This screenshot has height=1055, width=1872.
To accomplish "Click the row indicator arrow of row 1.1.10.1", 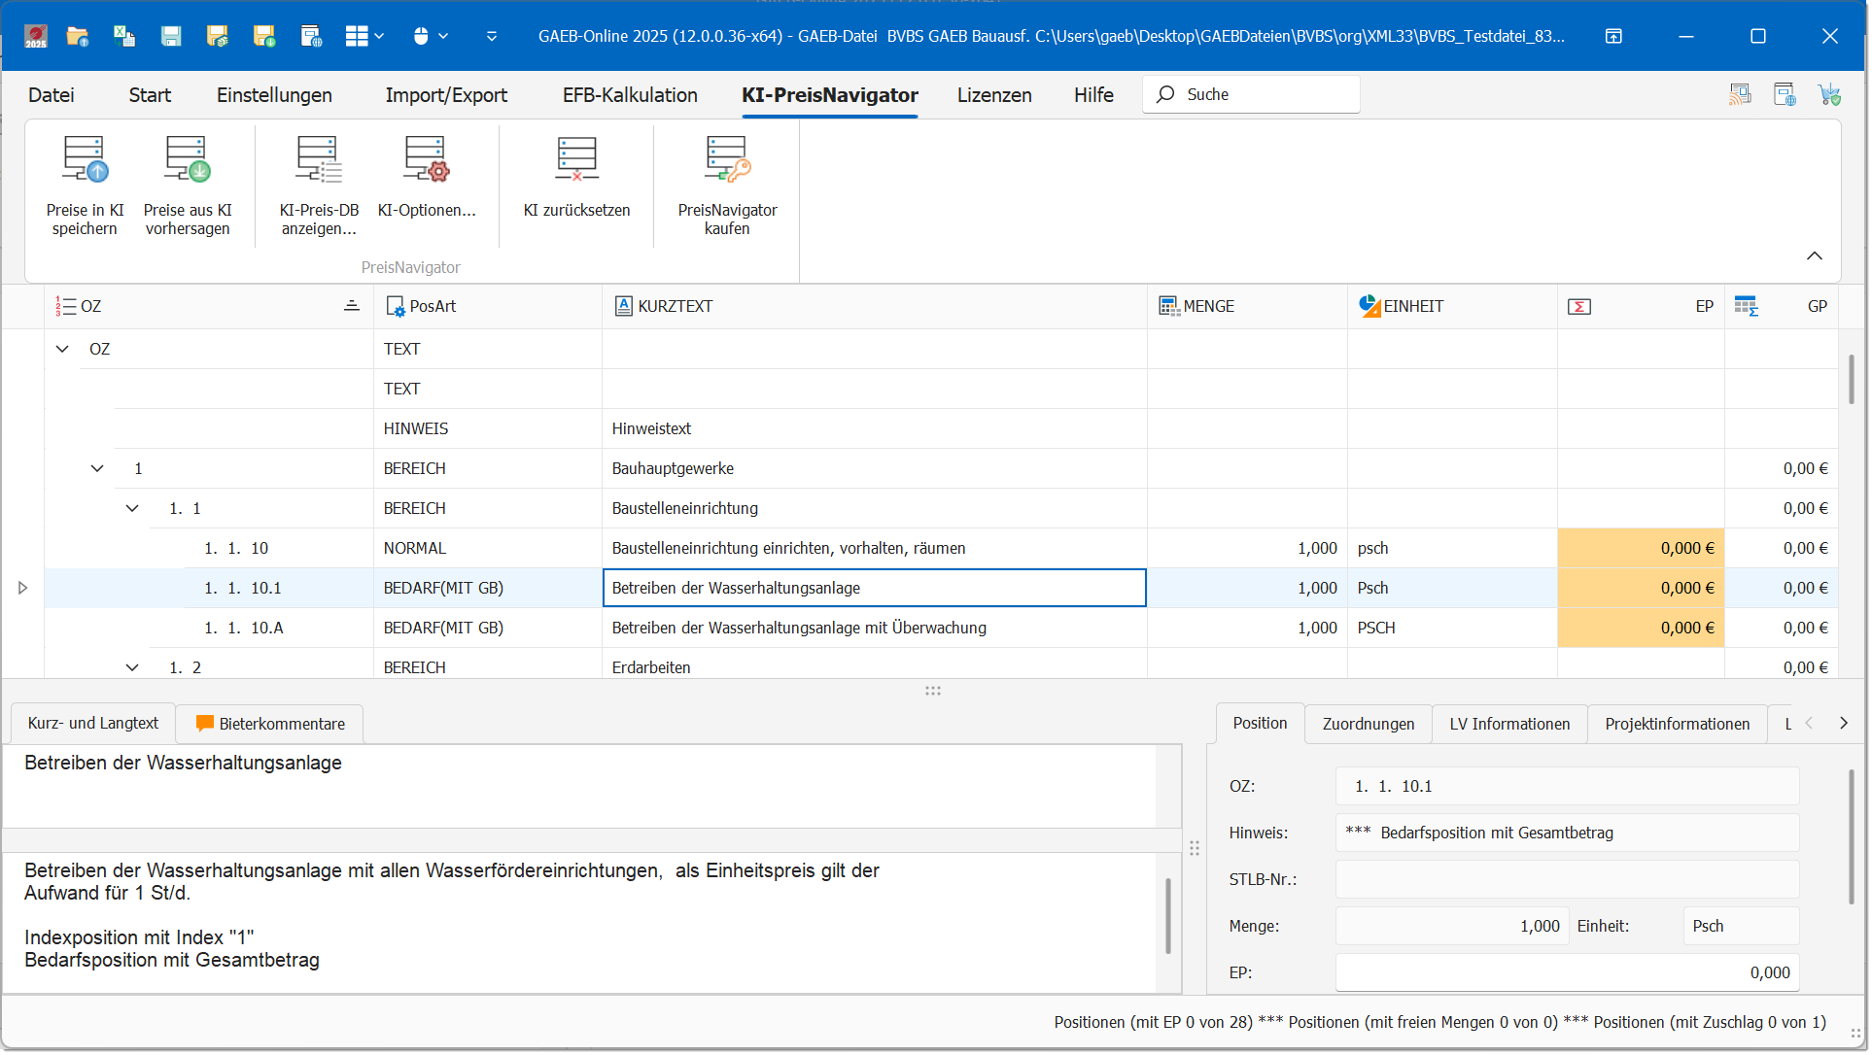I will [x=23, y=589].
